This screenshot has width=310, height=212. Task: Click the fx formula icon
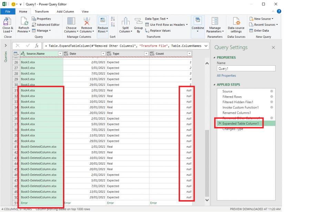pos(37,46)
